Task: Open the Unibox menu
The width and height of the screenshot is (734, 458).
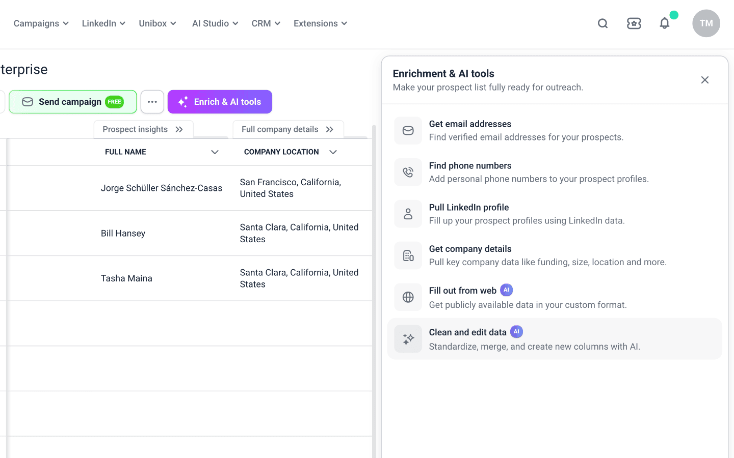Action: 158,23
